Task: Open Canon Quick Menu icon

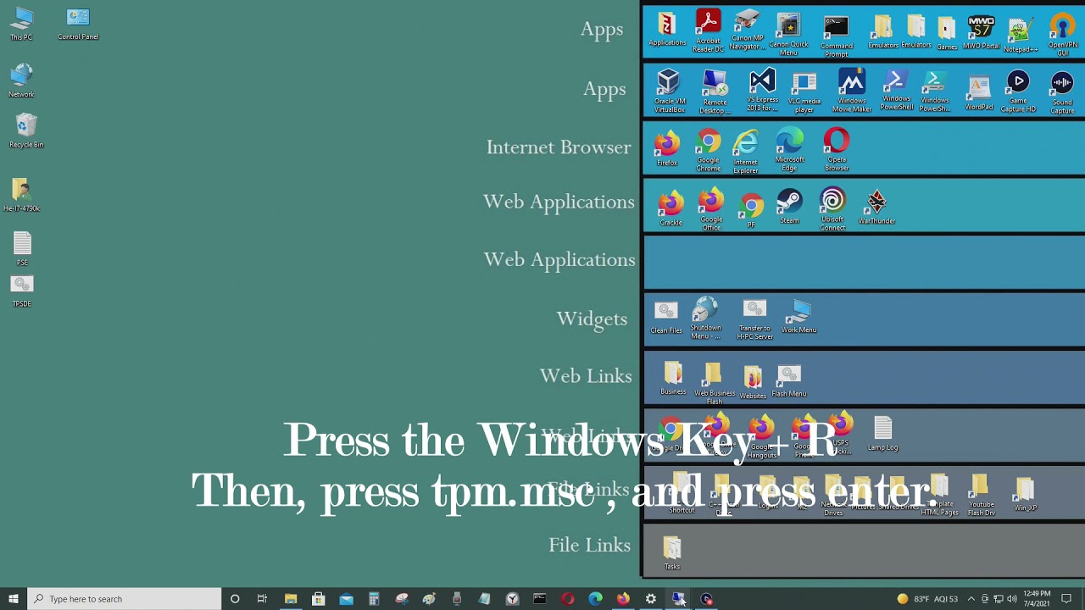Action: coord(788,34)
